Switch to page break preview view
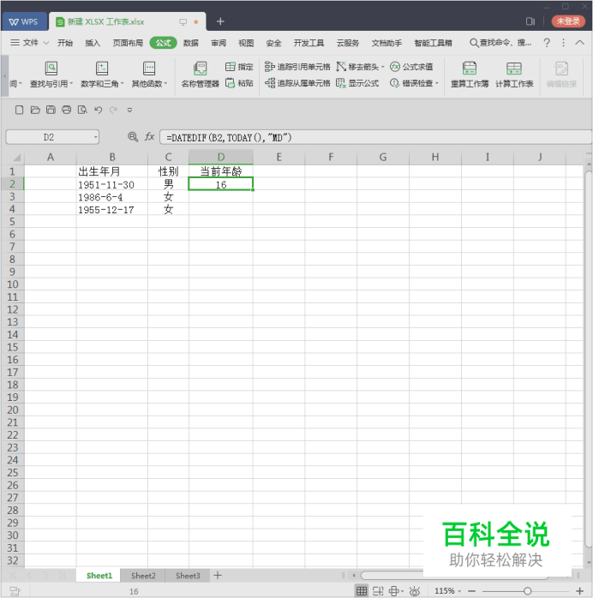Image resolution: width=593 pixels, height=598 pixels. click(378, 591)
